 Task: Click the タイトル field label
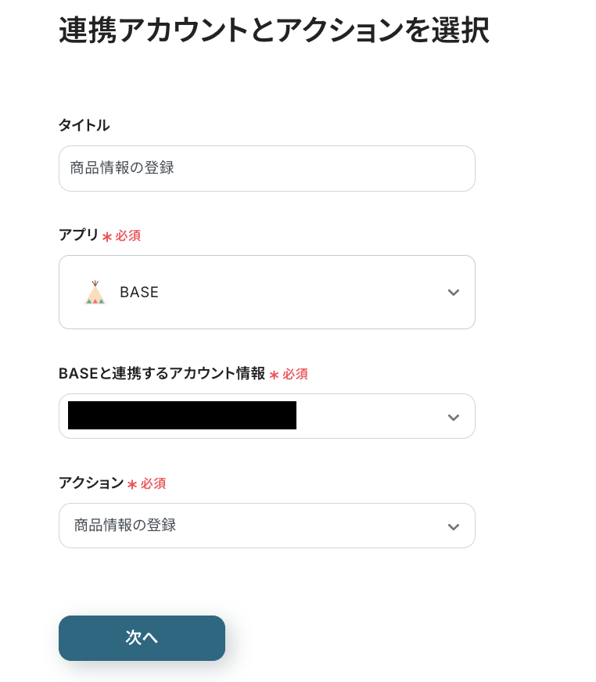[84, 125]
